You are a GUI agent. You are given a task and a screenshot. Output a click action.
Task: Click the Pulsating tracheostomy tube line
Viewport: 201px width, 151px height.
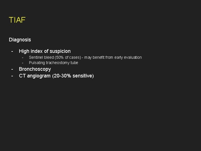54,63
